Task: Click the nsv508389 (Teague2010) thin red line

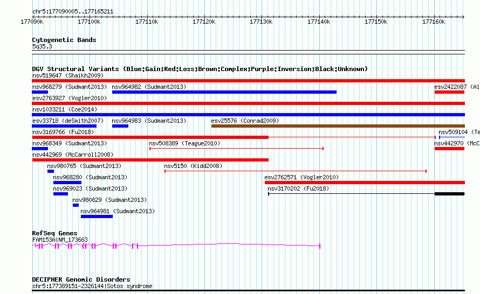Action: pos(236,149)
